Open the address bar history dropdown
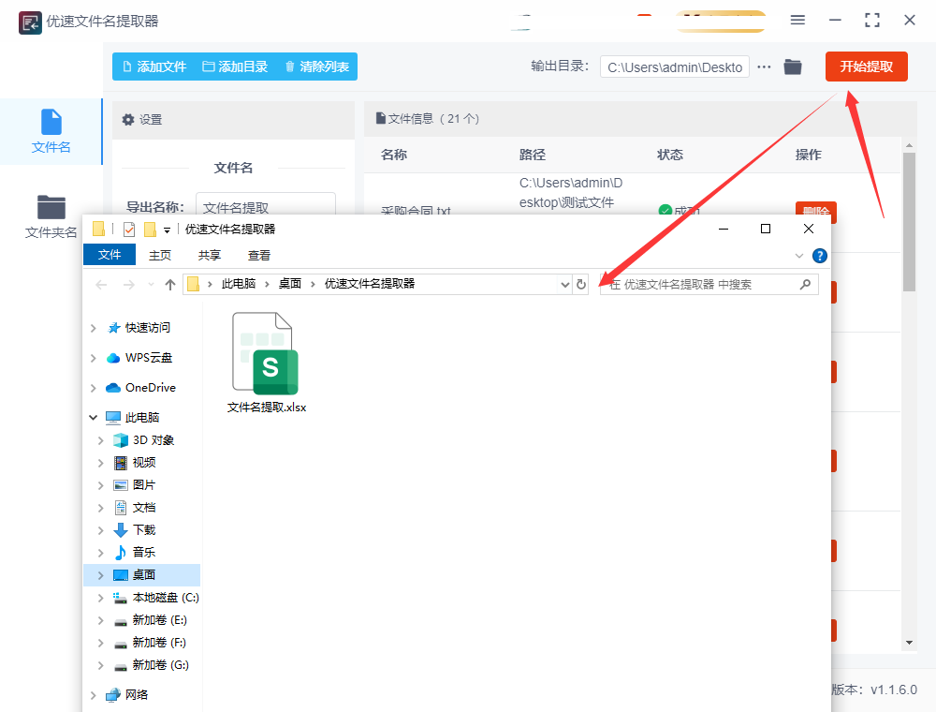Image resolution: width=936 pixels, height=712 pixels. [565, 285]
